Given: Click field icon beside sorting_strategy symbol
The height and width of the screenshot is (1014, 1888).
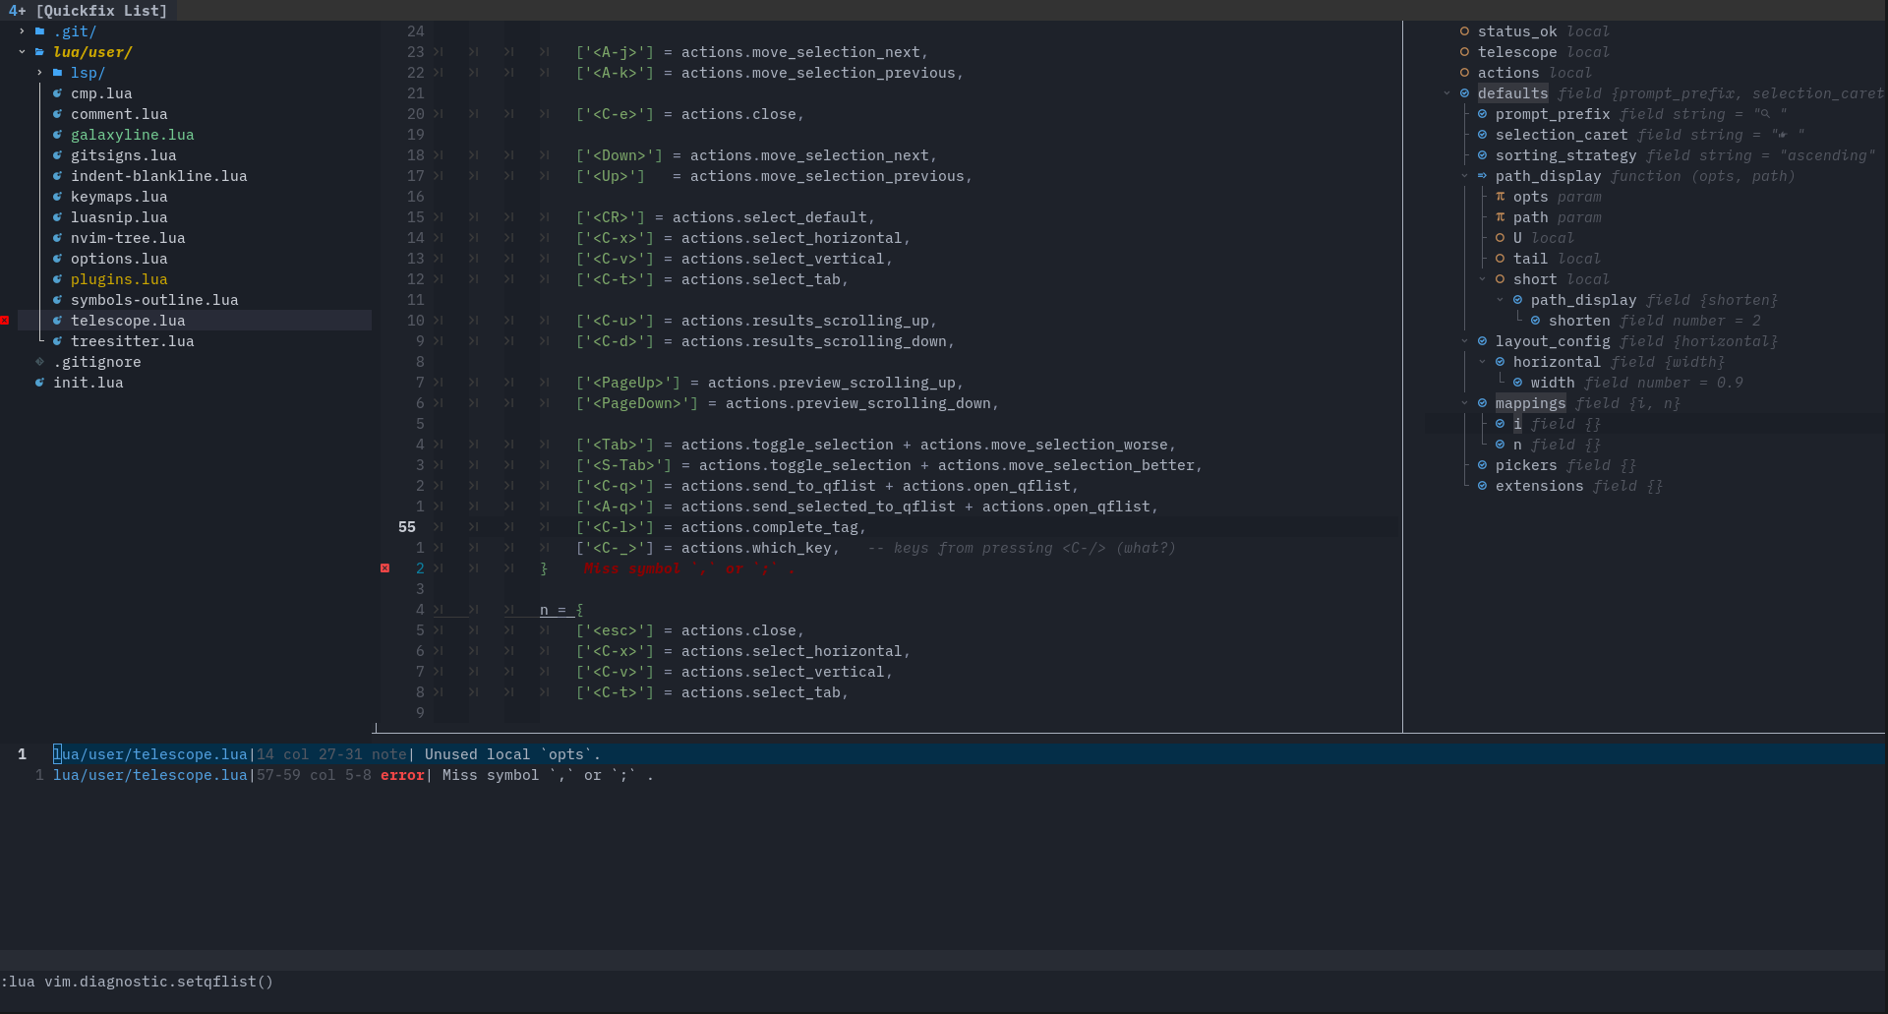Looking at the screenshot, I should pyautogui.click(x=1482, y=155).
